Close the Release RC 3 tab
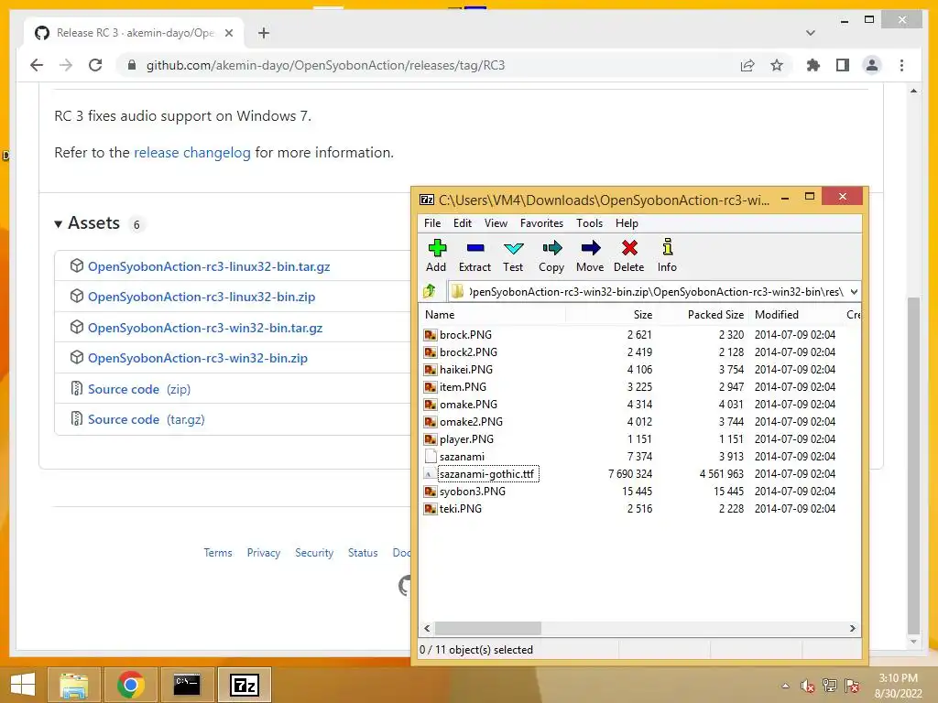 (x=228, y=33)
